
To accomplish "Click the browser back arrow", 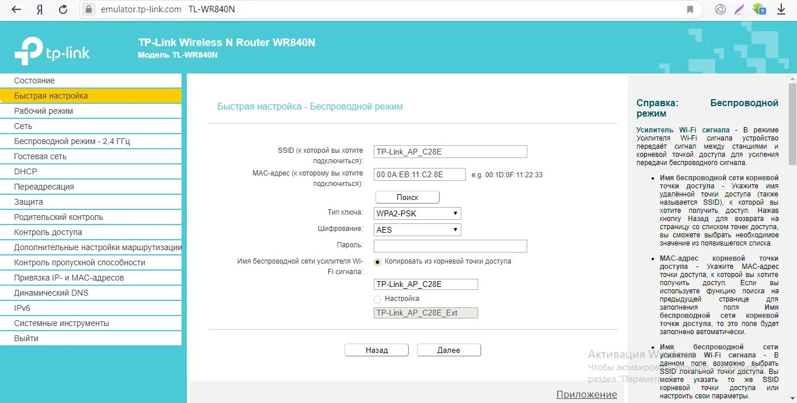I will [x=16, y=9].
